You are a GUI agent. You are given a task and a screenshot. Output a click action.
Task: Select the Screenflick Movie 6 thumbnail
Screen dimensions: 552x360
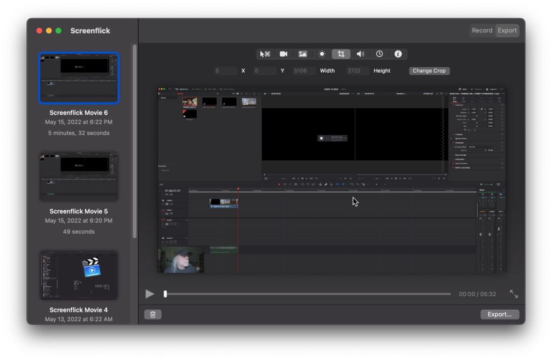[79, 78]
